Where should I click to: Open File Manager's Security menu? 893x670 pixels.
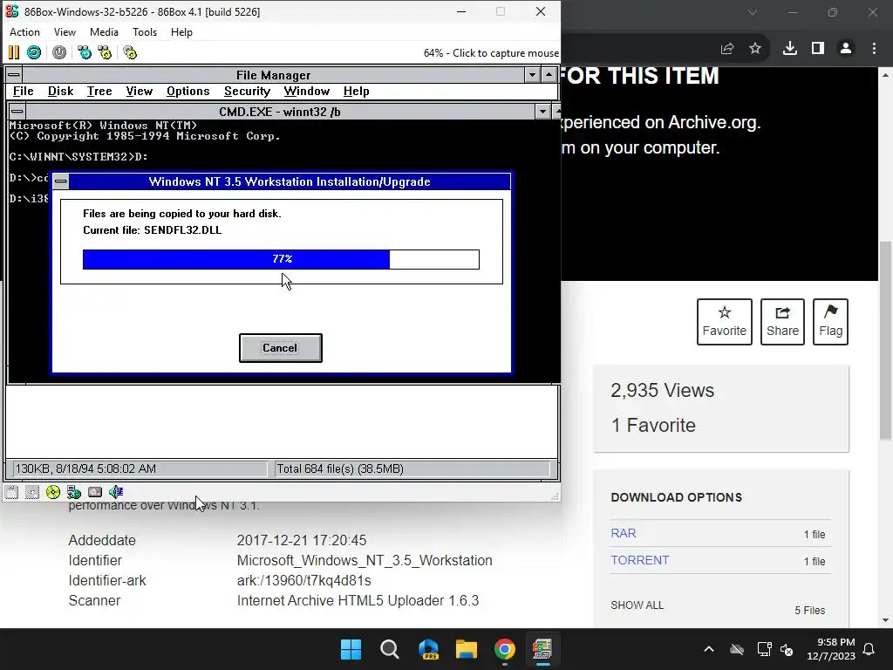[247, 92]
